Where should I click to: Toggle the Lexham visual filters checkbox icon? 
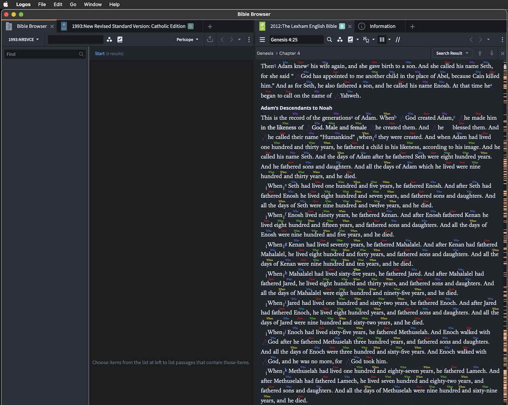pos(350,40)
